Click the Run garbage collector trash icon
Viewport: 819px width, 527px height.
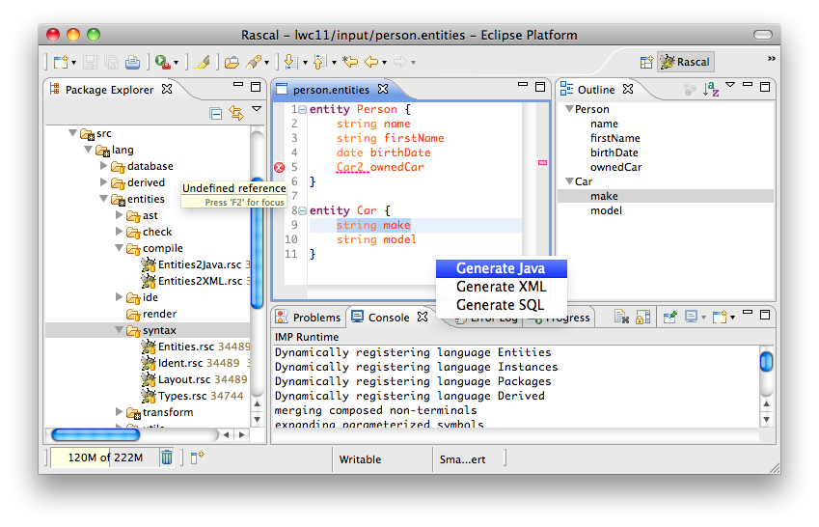pyautogui.click(x=166, y=458)
